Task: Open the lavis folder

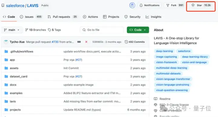Action: tap(13, 102)
